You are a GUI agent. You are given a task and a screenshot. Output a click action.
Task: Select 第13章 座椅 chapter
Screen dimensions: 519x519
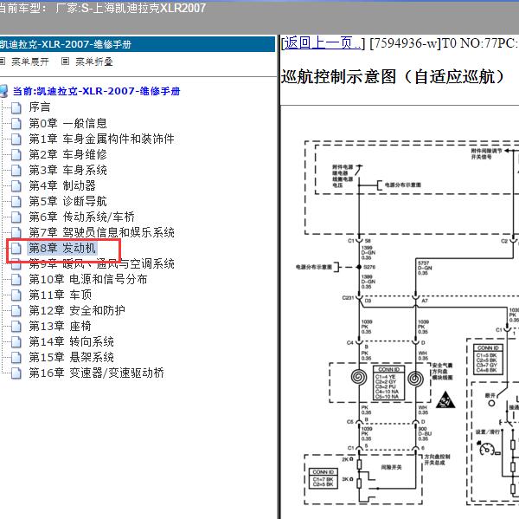click(x=60, y=326)
